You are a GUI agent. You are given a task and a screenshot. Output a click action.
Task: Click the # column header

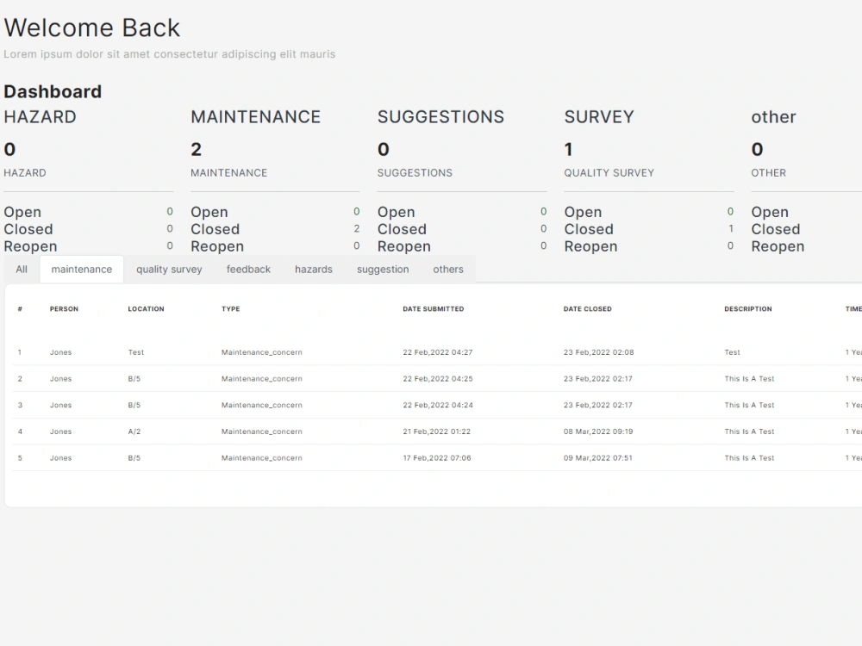[20, 308]
